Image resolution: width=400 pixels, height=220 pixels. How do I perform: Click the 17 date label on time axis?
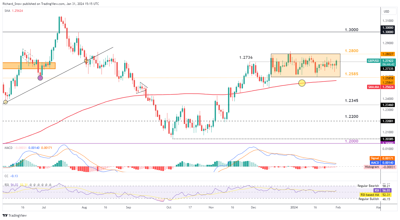point(190,207)
